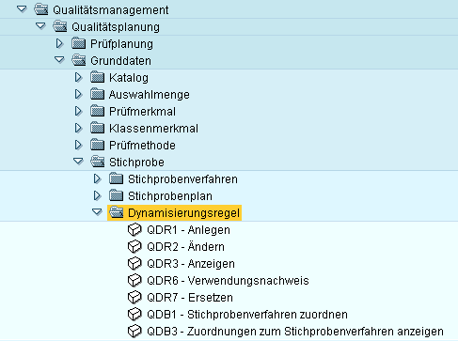
Task: Collapse the Dynamisierungsregel node arrow
Action: pos(97,211)
